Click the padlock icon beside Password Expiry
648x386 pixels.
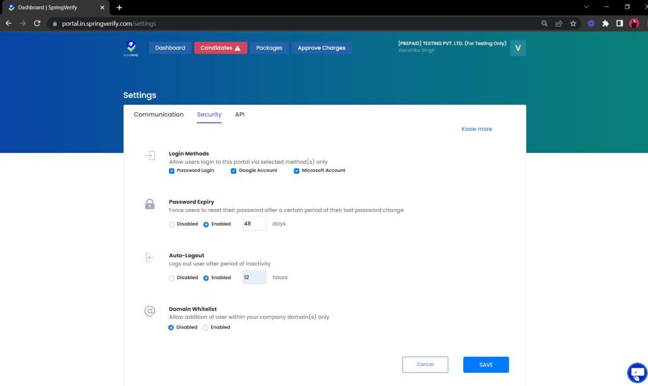coord(149,203)
